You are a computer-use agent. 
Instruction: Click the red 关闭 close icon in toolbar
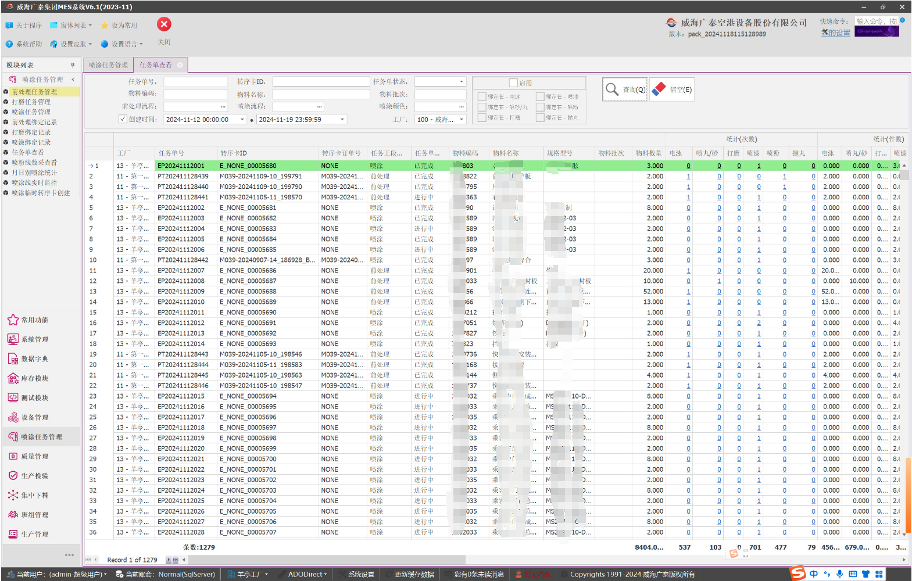[164, 24]
